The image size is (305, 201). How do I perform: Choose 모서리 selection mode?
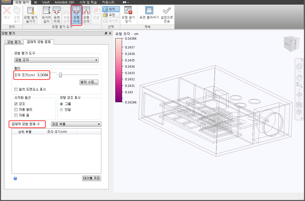click(x=111, y=20)
